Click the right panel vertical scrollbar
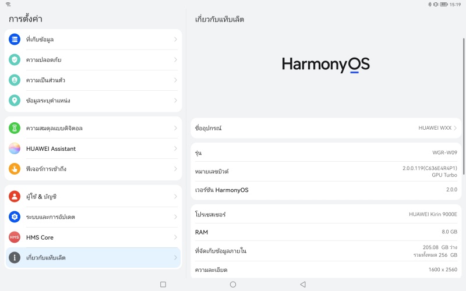 tap(464, 107)
